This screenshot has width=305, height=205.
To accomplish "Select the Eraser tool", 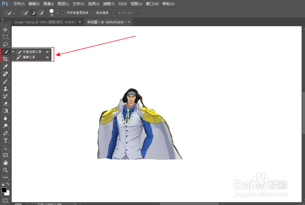I will pos(5,104).
